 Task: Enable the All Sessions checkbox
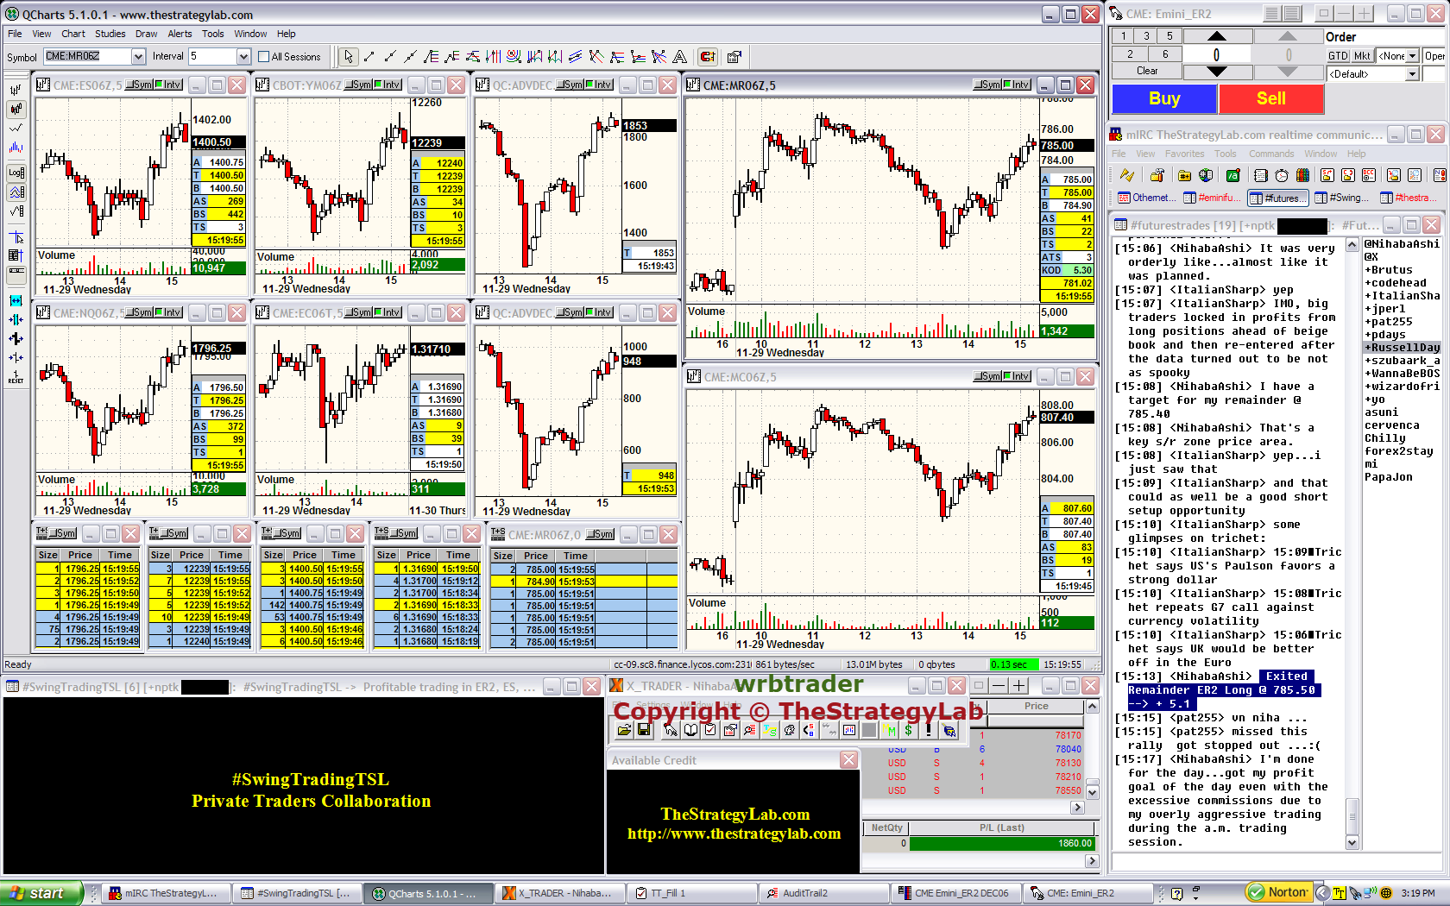click(x=264, y=57)
